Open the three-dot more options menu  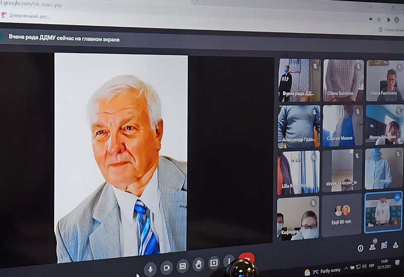pyautogui.click(x=229, y=261)
